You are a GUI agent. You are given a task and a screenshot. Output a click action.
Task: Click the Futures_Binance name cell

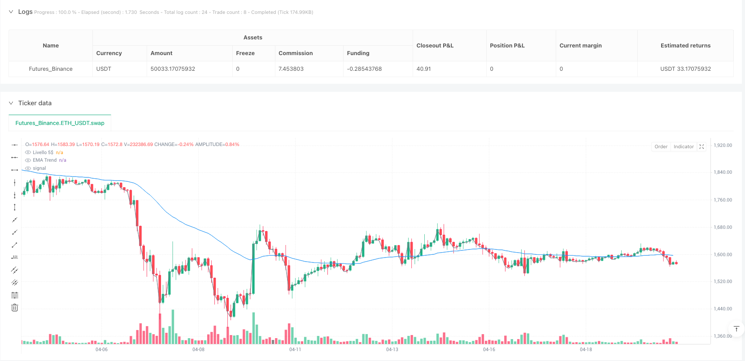tap(51, 69)
